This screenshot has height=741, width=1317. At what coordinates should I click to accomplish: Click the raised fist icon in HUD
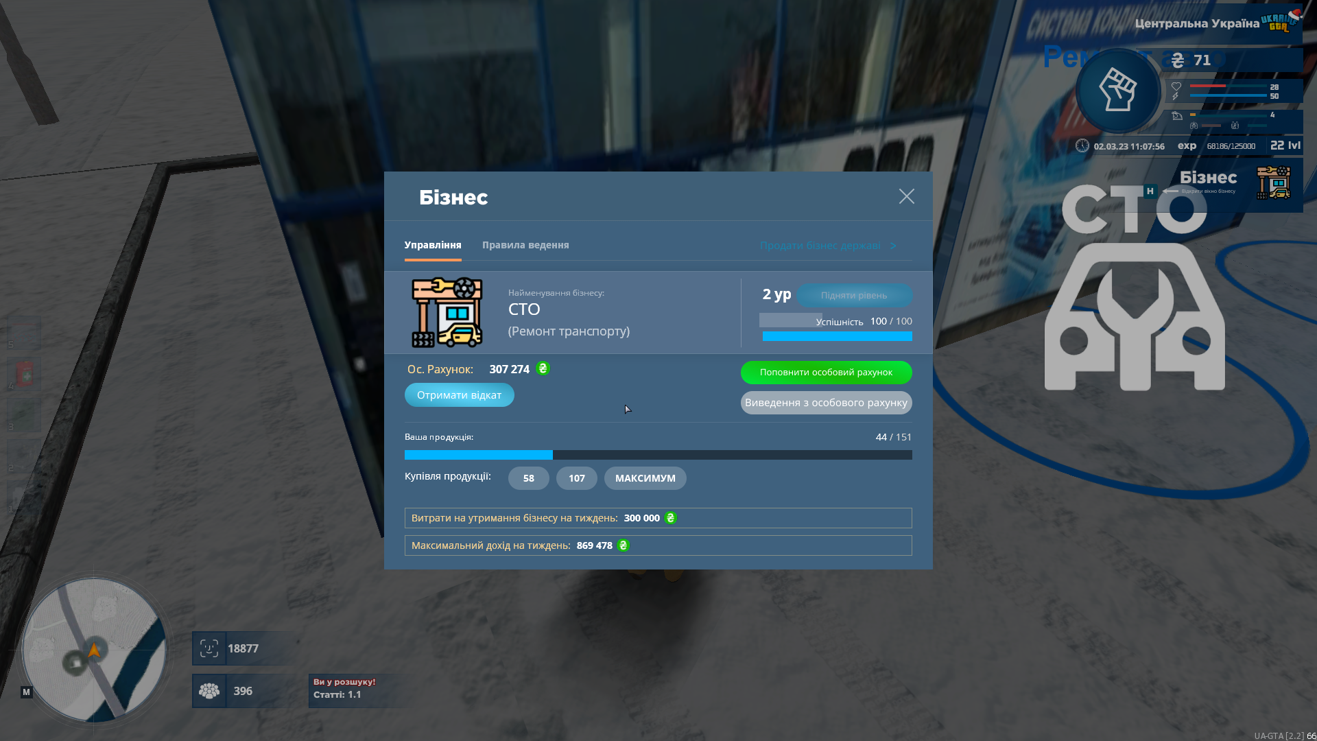coord(1117,90)
